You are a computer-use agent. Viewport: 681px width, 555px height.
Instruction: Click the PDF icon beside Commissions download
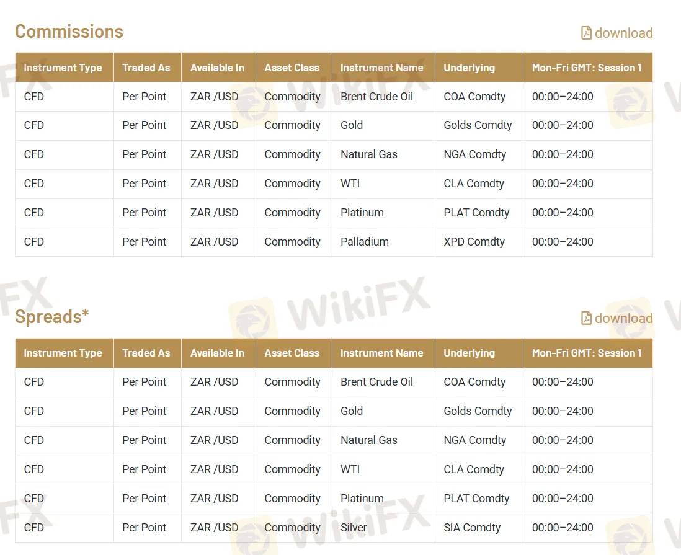click(x=586, y=33)
